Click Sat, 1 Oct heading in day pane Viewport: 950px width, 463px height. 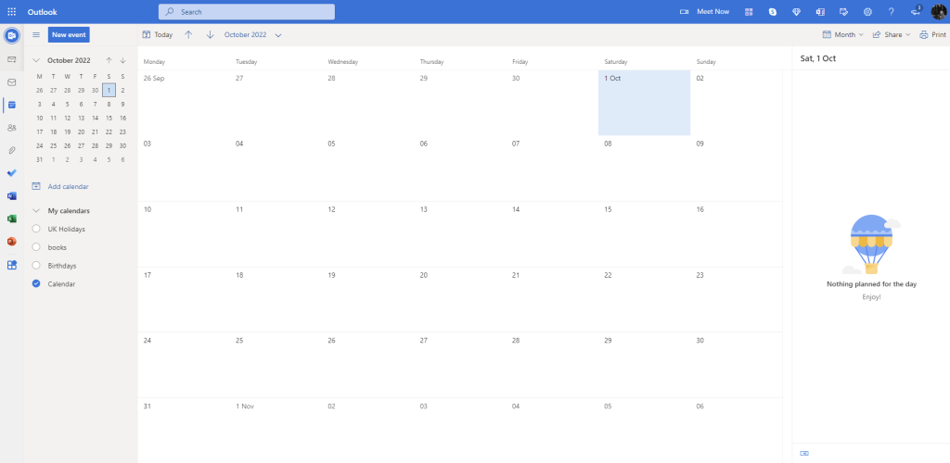pyautogui.click(x=818, y=58)
